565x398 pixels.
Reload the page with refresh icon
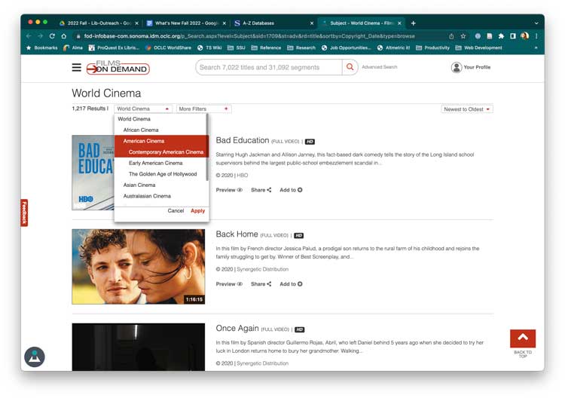click(x=52, y=36)
